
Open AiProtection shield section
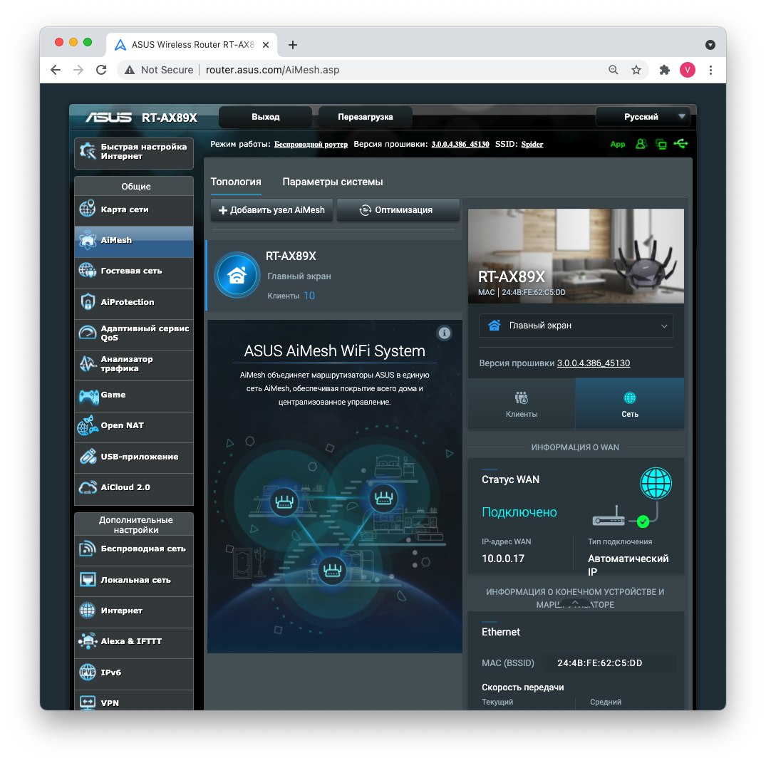click(134, 302)
